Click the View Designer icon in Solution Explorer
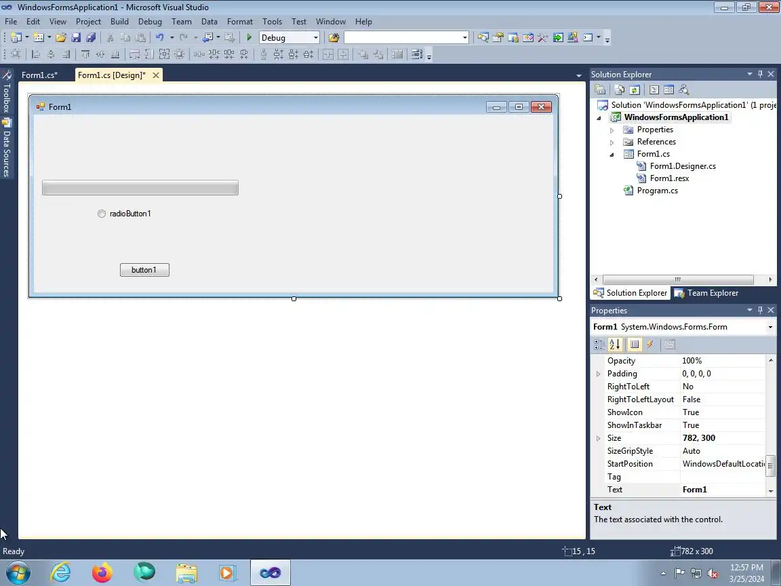Screen dimensions: 781x586 click(669, 90)
